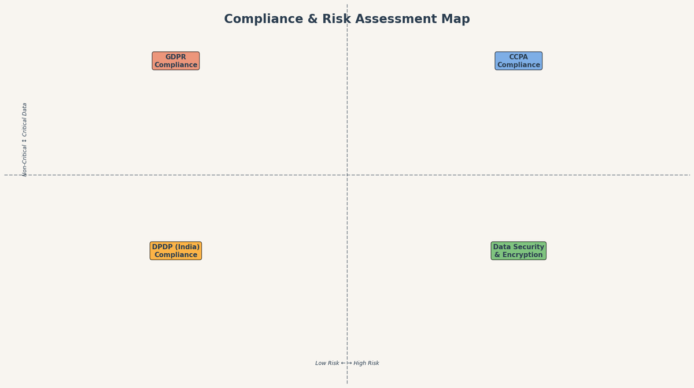
Task: Click the Low Risk / High Risk axis label
Action: [347, 363]
